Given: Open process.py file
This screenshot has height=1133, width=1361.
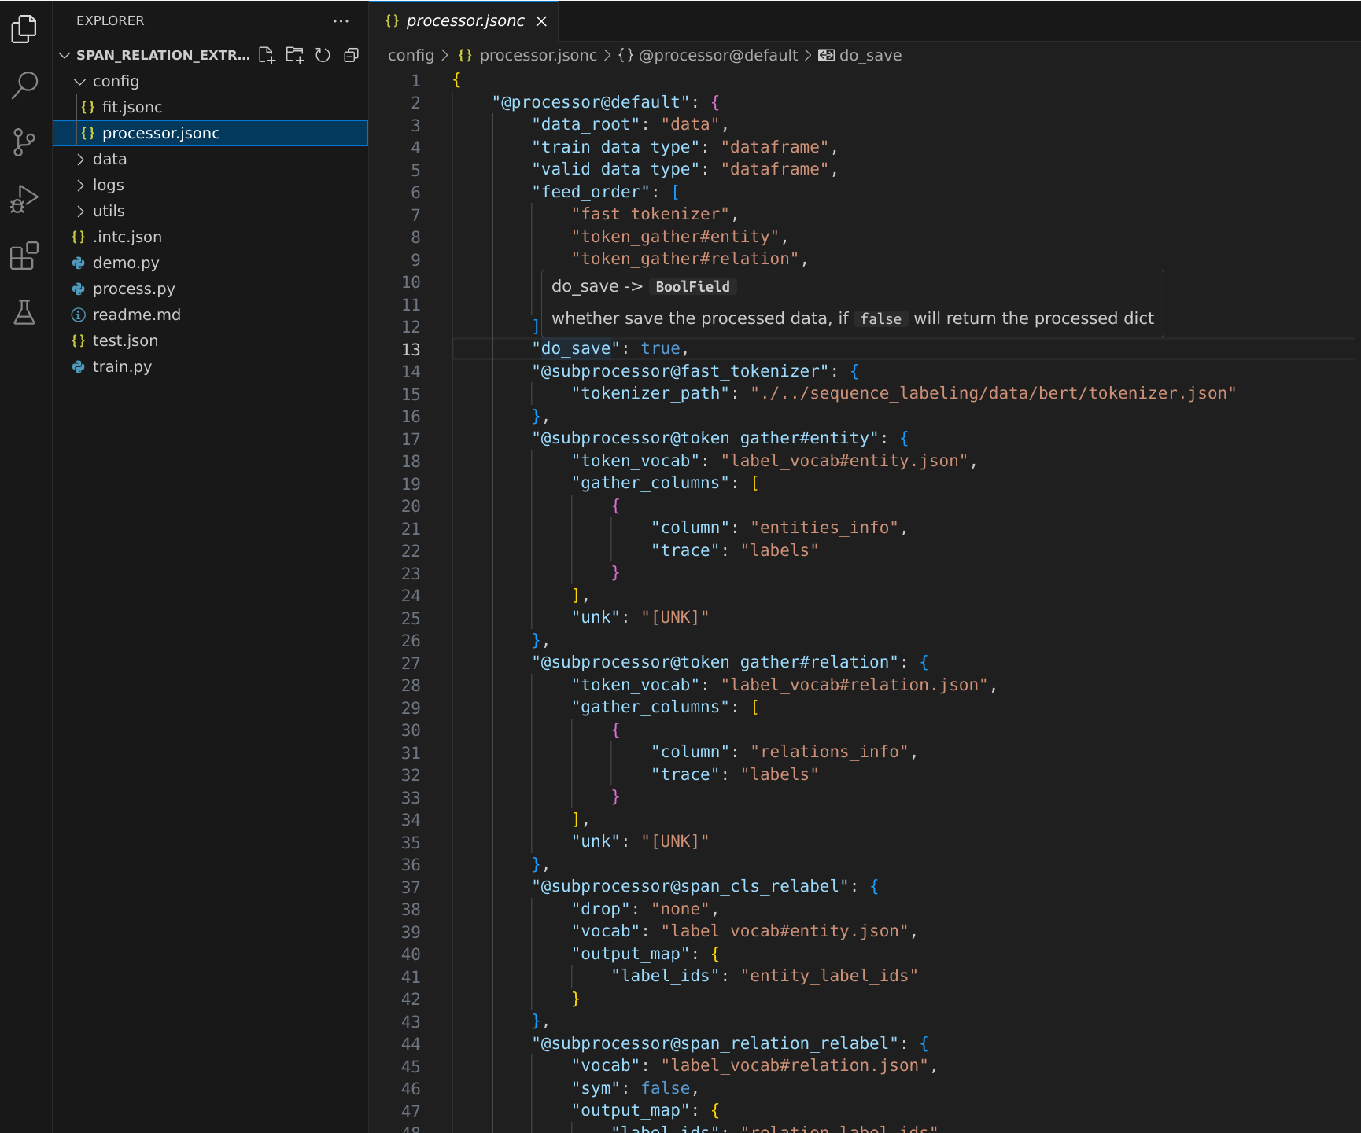Looking at the screenshot, I should [210, 289].
